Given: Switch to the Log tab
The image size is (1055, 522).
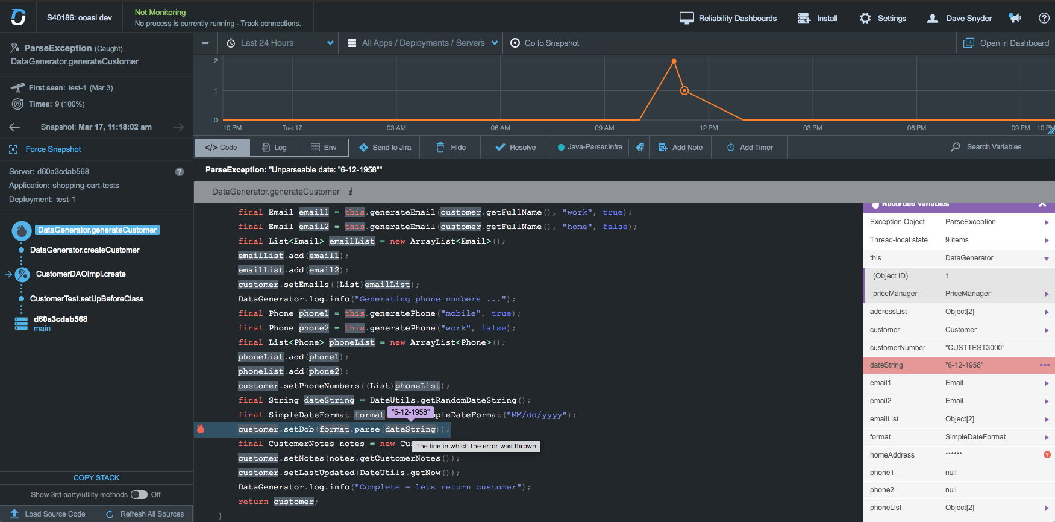Looking at the screenshot, I should pos(274,148).
